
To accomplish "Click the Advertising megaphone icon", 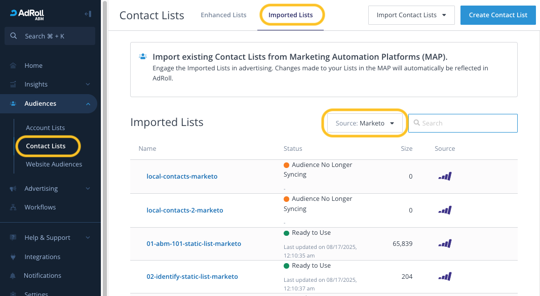I will tap(13, 189).
